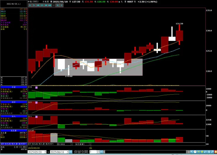Image resolution: width=217 pixels, height=155 pixels.
Task: Click the SMA240 indicator row
Action: (x=13, y=20)
